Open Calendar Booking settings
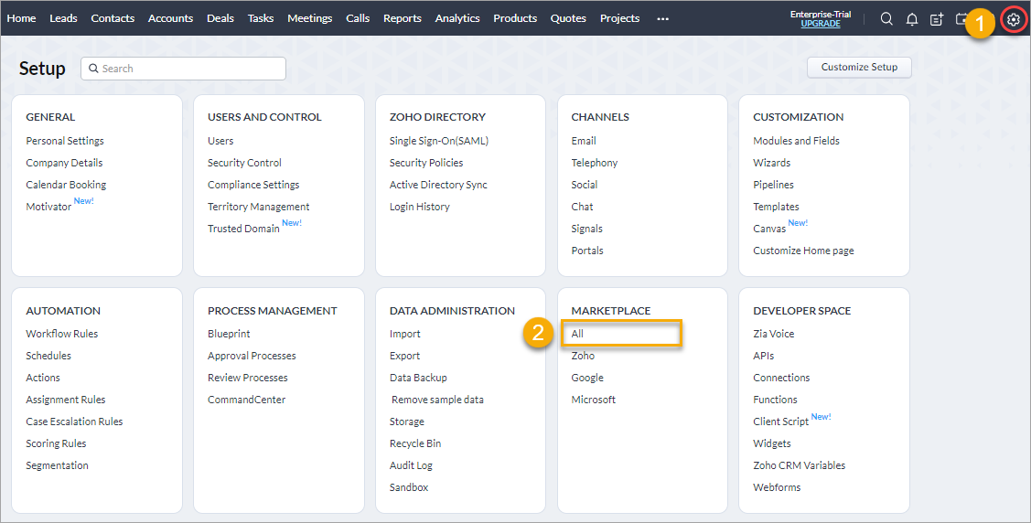The image size is (1031, 523). click(x=66, y=185)
